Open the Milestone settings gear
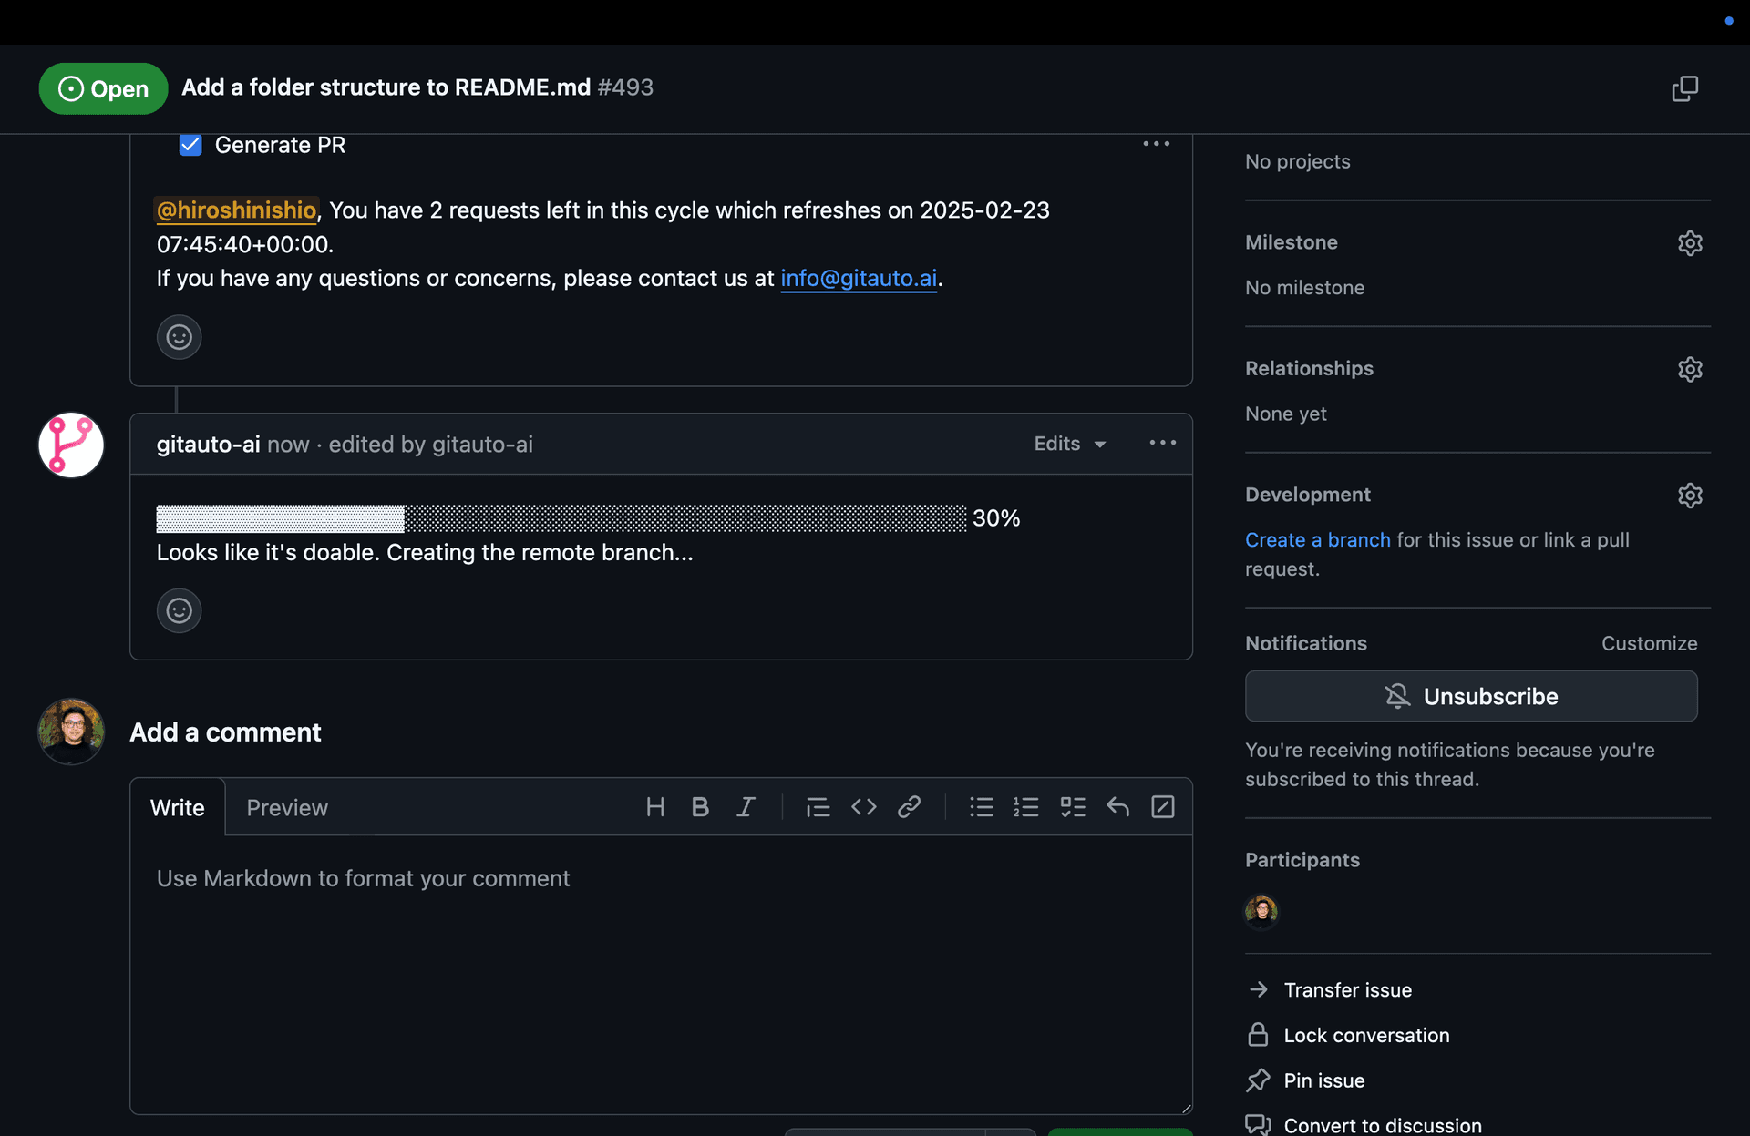This screenshot has height=1136, width=1750. pyautogui.click(x=1690, y=242)
